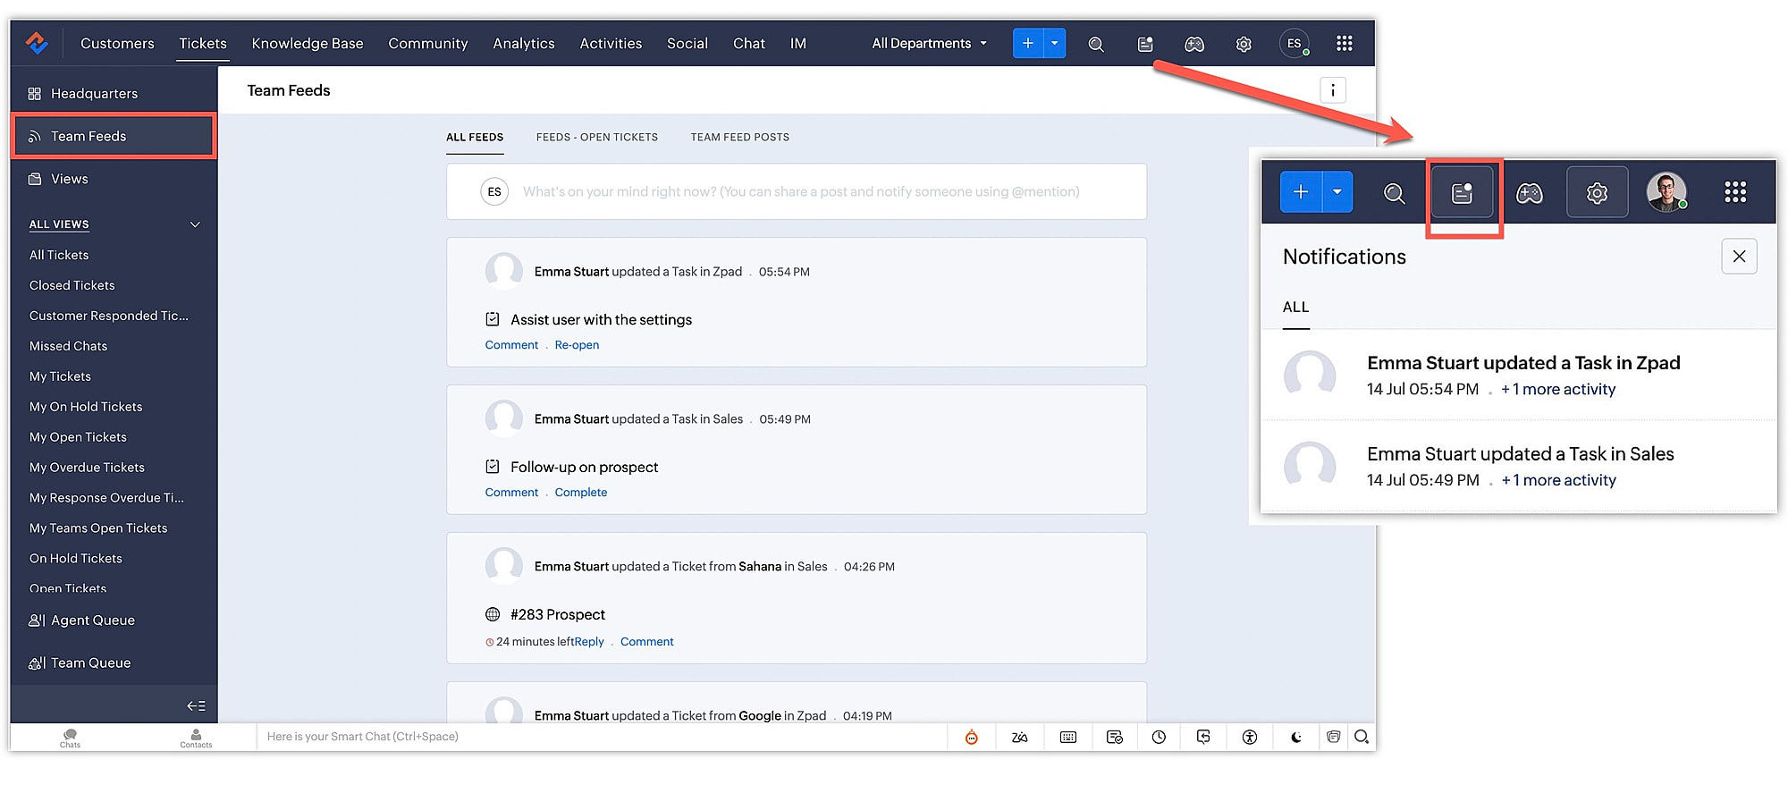The image size is (1788, 785).
Task: Close the Notifications panel
Action: tap(1739, 257)
